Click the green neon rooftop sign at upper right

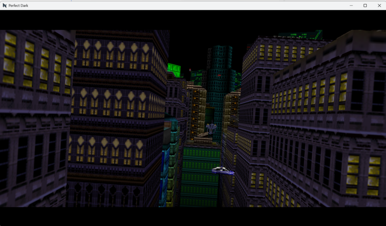click(x=300, y=34)
